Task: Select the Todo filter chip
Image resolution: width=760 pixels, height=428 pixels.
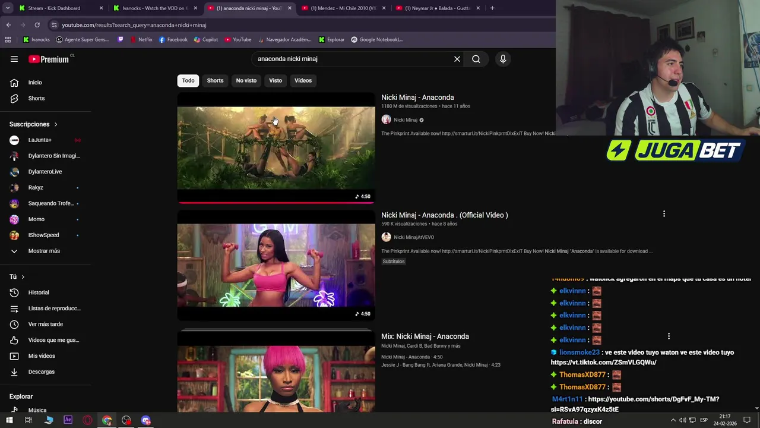Action: coord(188,80)
